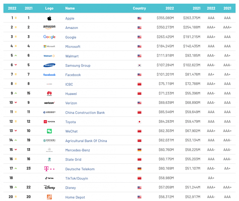Viewport: 239px width, 201px height.
Task: Select Huawei's 2021 rank 15
Action: [29, 93]
